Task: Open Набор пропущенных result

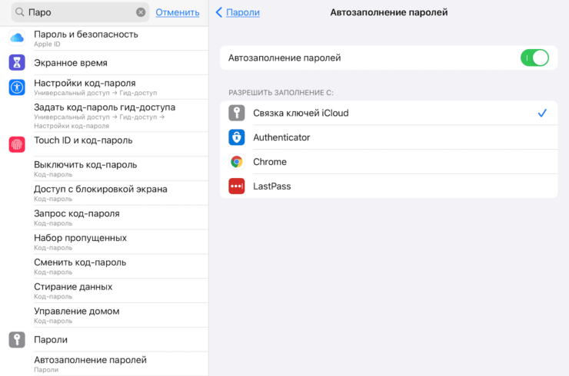Action: [x=104, y=242]
